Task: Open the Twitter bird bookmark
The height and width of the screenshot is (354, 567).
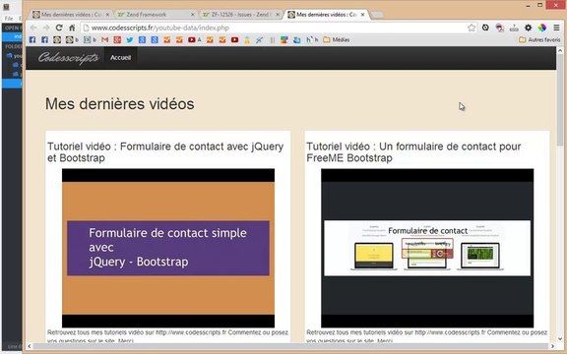Action: coord(130,39)
